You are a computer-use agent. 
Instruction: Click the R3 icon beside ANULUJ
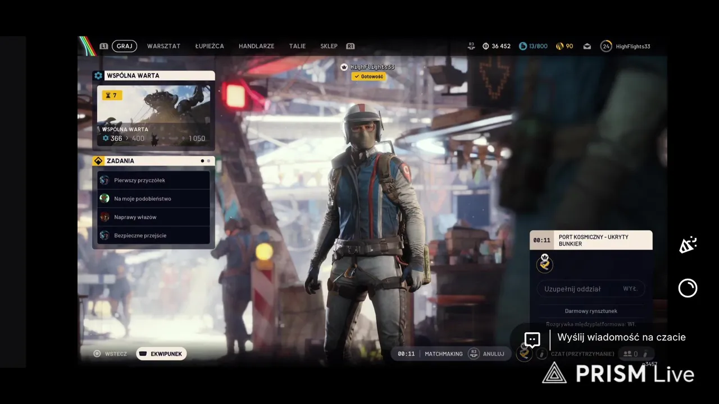474,353
